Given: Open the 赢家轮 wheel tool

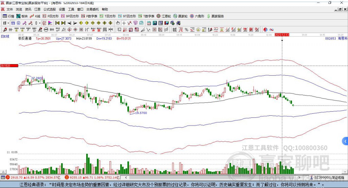Looking at the screenshot, I should click(x=180, y=16).
